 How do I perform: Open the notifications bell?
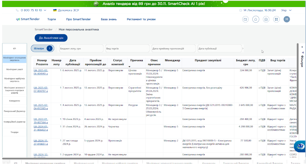point(256,19)
